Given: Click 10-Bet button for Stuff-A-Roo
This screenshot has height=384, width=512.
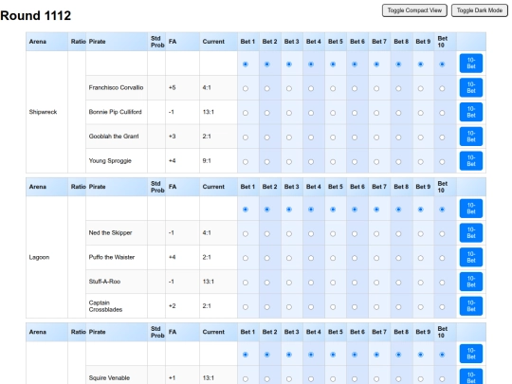Looking at the screenshot, I should (471, 282).
